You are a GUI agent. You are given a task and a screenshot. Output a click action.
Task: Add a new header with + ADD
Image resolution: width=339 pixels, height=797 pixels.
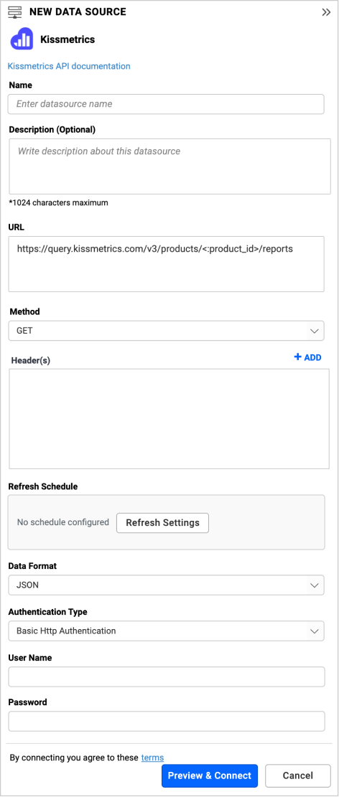307,357
